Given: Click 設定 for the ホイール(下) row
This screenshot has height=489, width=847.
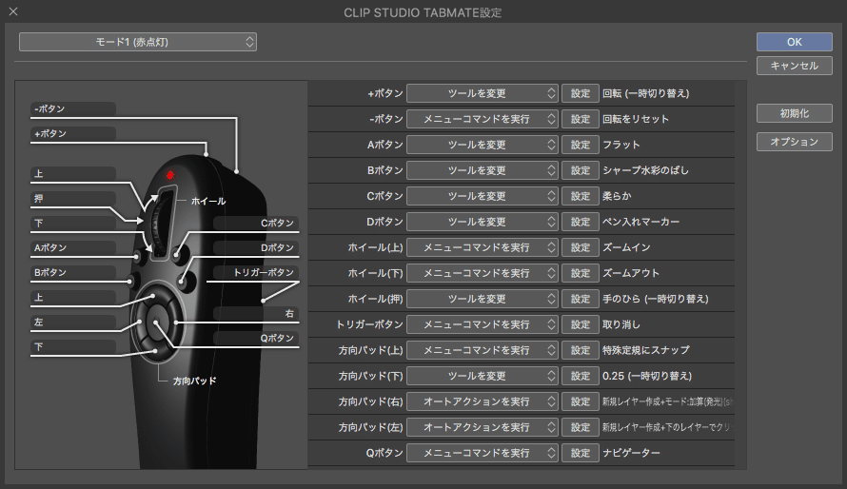Looking at the screenshot, I should (581, 273).
